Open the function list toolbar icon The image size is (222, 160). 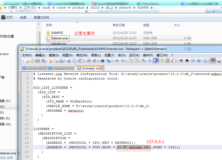coord(173,61)
